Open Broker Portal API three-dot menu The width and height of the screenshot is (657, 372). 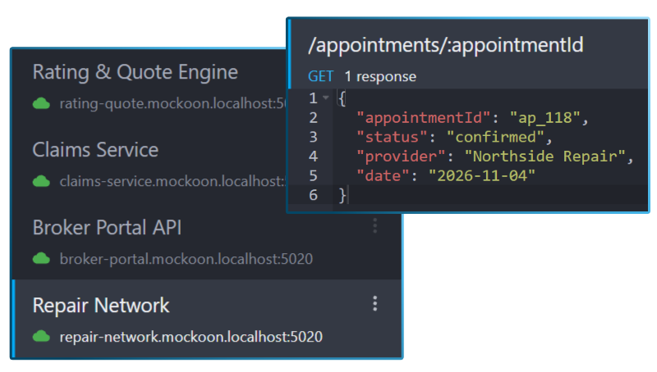(x=375, y=225)
